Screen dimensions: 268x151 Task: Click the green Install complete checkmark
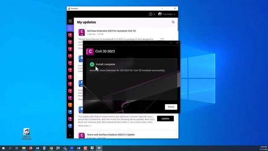click(92, 64)
